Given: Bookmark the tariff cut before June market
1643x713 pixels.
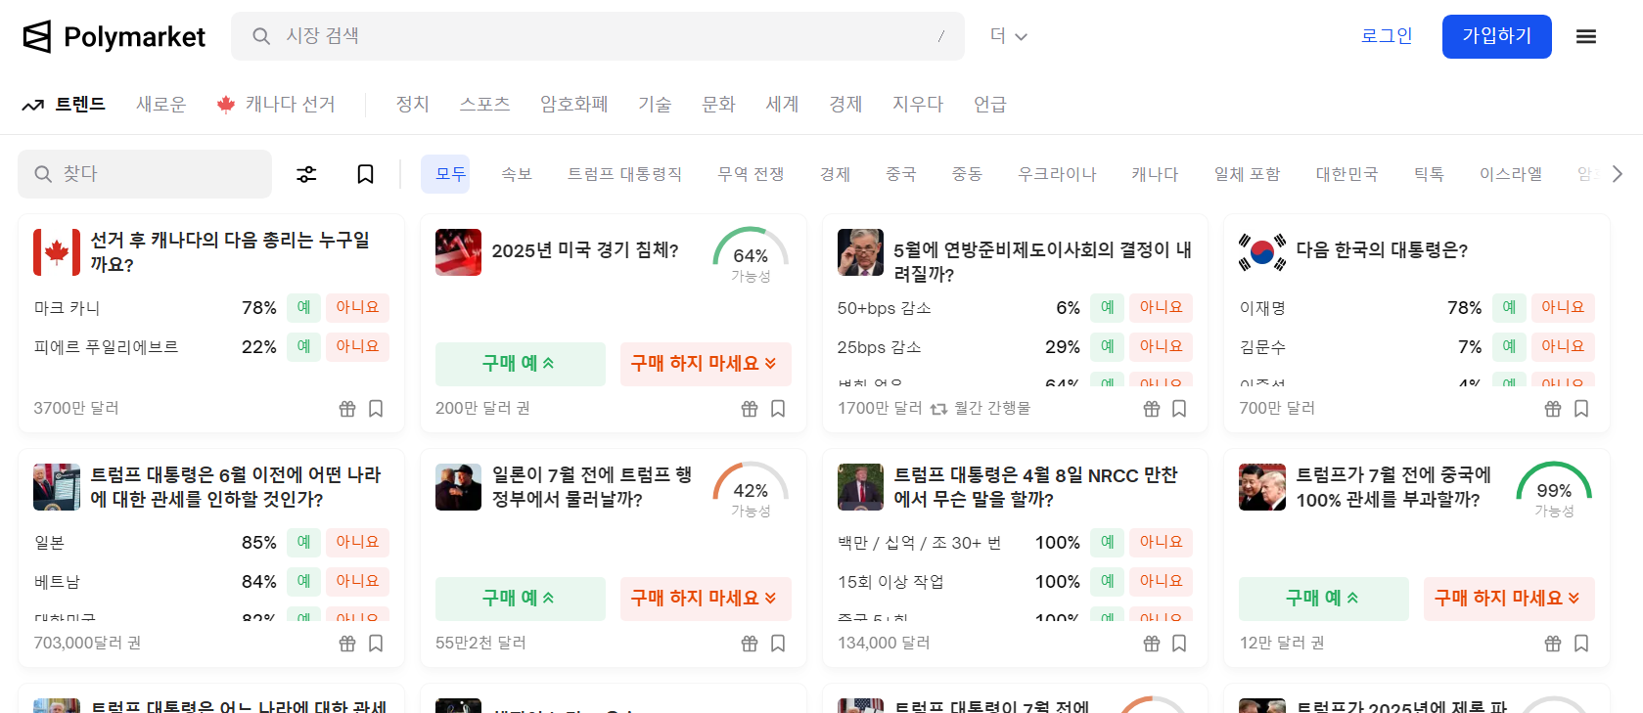Looking at the screenshot, I should coord(376,644).
